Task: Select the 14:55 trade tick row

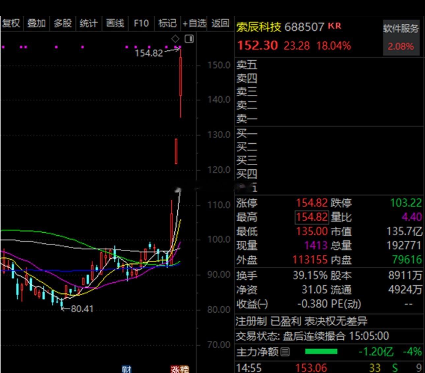Action: coord(329,367)
